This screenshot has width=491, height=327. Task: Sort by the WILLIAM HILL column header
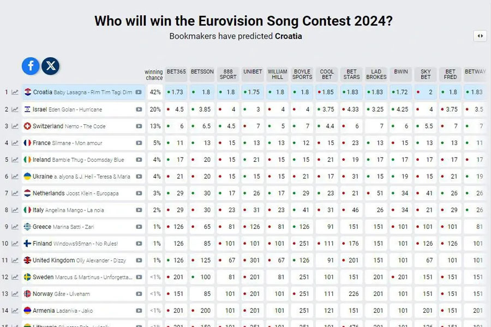tap(278, 75)
